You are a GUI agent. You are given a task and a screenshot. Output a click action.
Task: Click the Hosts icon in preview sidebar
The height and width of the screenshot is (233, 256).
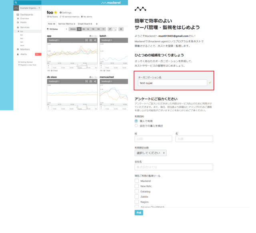point(18,22)
